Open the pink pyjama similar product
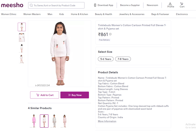 pos(34,121)
